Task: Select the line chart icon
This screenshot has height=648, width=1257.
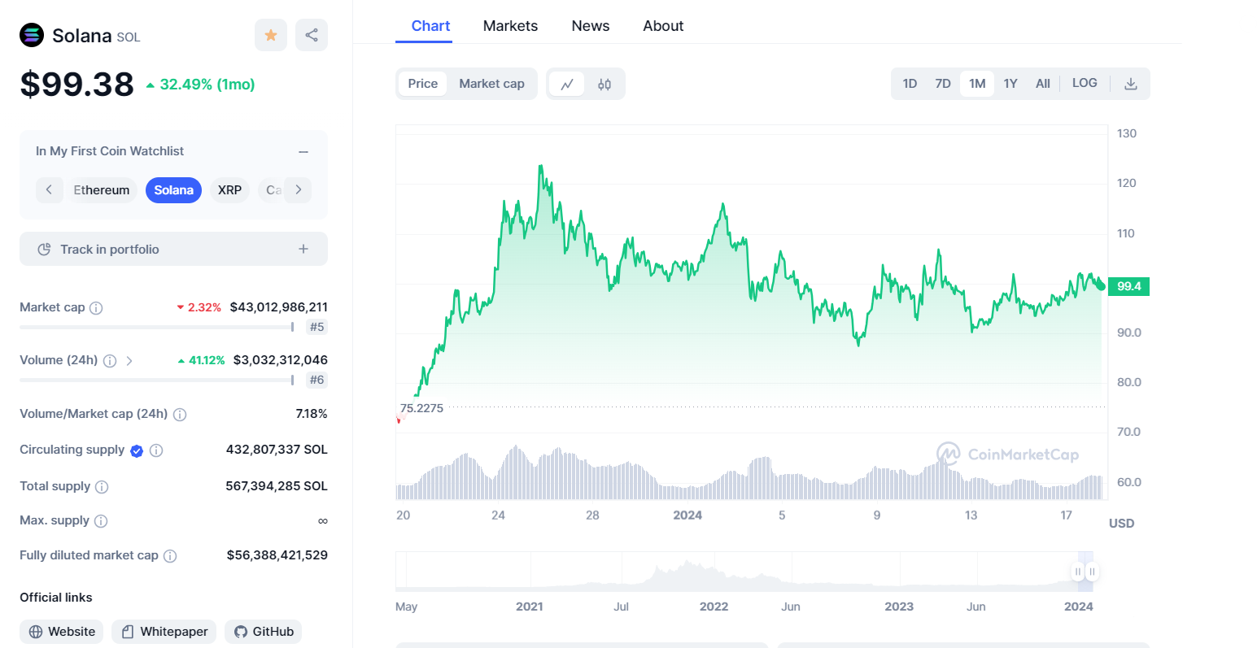Action: click(x=567, y=84)
